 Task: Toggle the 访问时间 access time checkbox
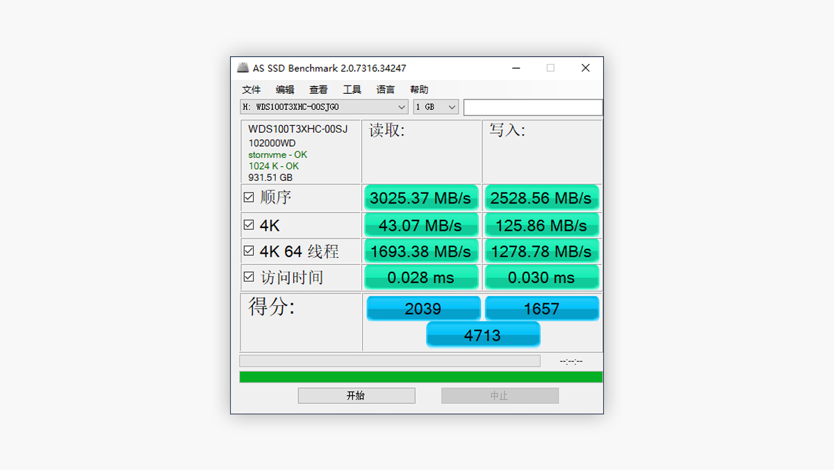tap(249, 277)
